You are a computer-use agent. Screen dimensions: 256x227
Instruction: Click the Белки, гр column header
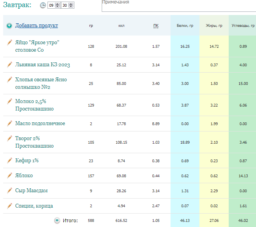(185, 26)
